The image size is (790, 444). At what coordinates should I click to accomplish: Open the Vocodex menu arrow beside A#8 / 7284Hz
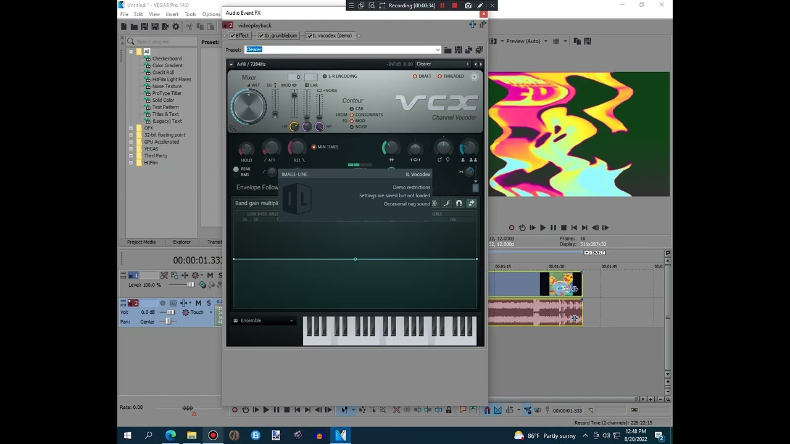pos(231,64)
